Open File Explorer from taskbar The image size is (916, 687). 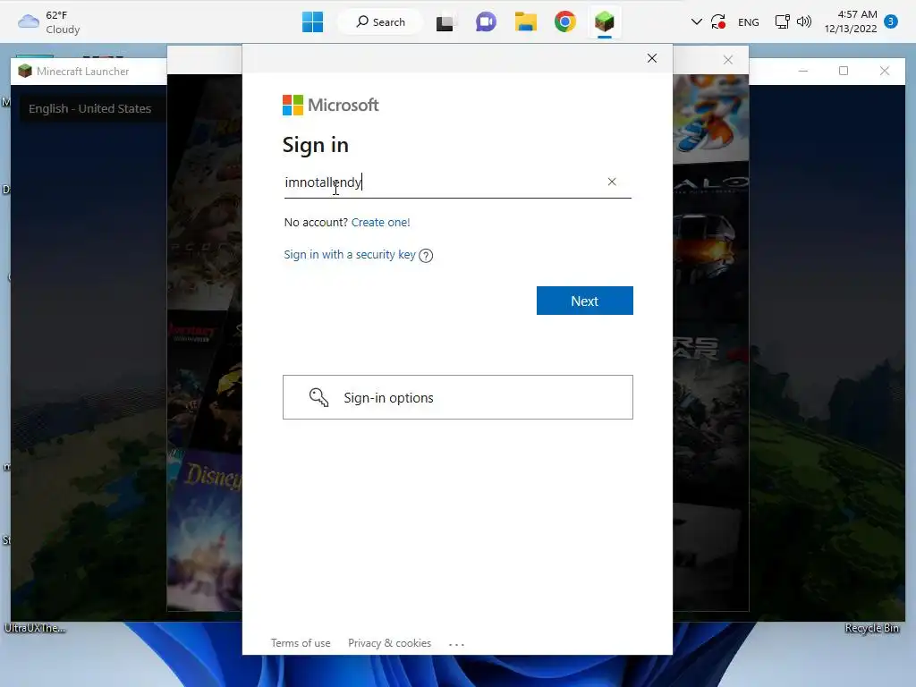pyautogui.click(x=526, y=22)
